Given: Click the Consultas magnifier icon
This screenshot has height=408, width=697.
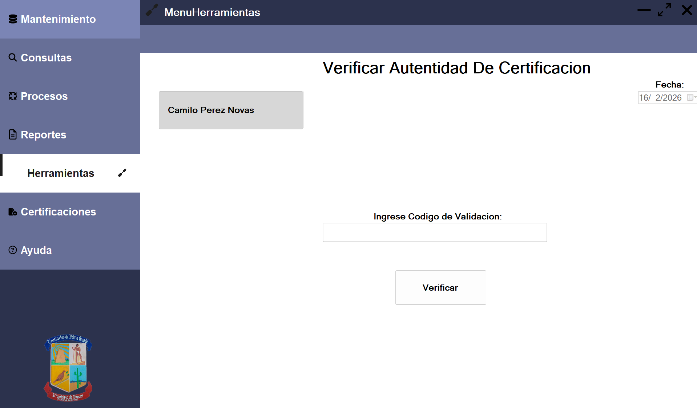Looking at the screenshot, I should coord(13,57).
